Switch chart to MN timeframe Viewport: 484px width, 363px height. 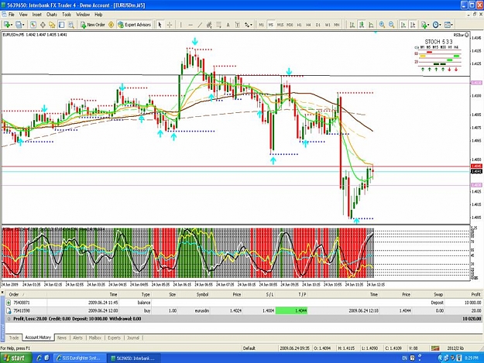[337, 25]
